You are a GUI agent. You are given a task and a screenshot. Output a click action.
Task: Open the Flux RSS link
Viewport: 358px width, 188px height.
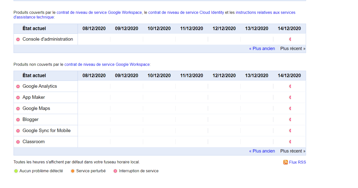click(298, 162)
